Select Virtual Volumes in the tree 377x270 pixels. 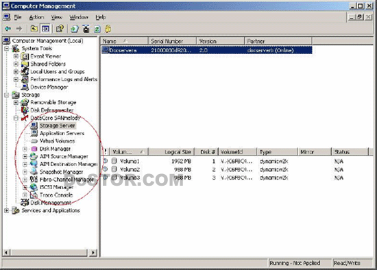[x=57, y=141]
